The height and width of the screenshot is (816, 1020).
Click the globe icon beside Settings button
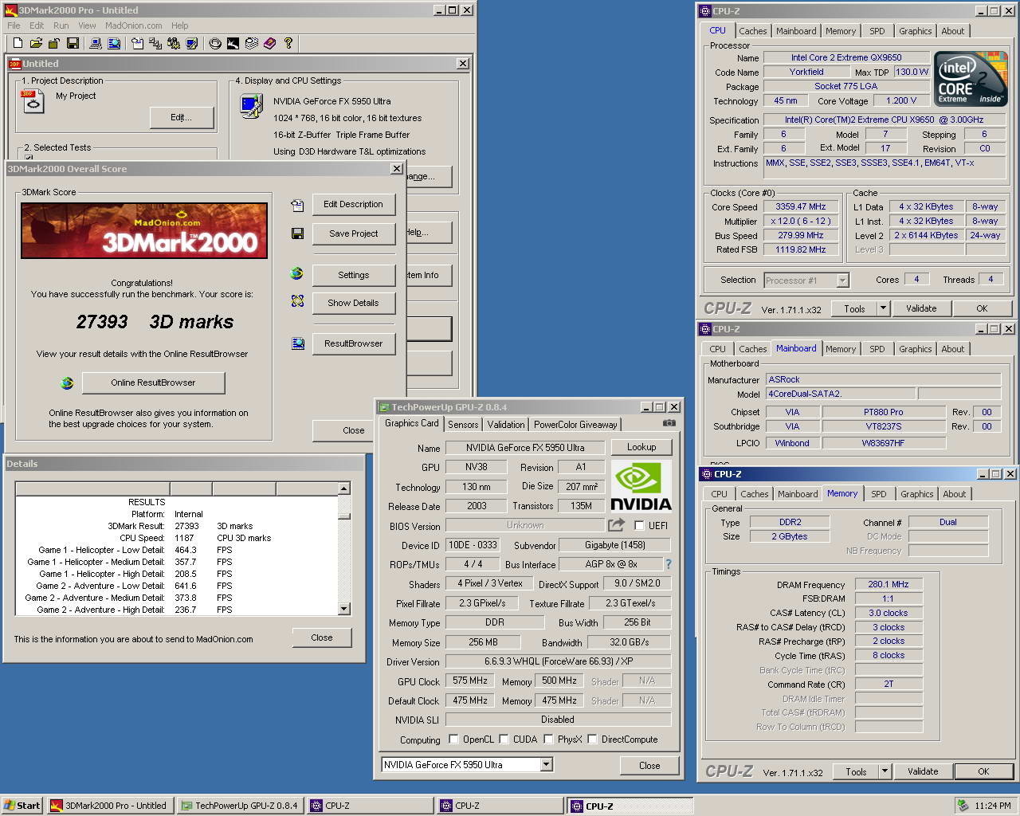click(297, 273)
